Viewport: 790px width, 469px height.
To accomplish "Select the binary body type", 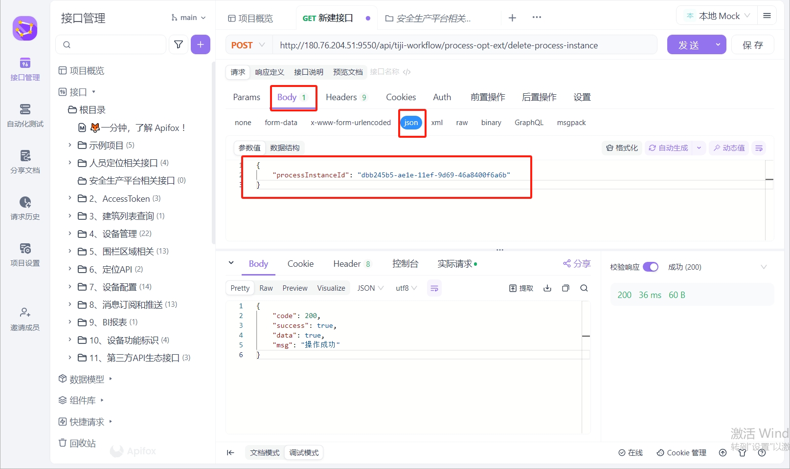I will point(491,123).
